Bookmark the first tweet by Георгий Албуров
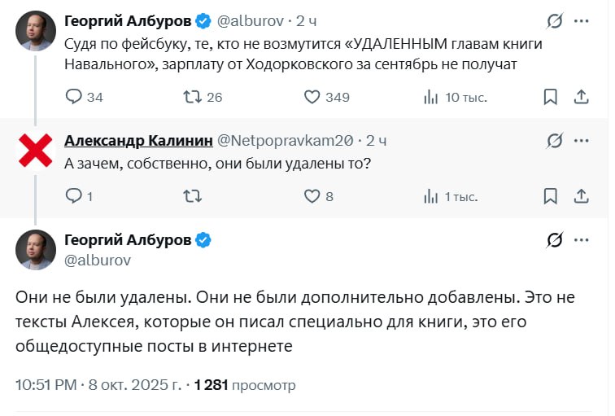This screenshot has width=615, height=416. (551, 98)
